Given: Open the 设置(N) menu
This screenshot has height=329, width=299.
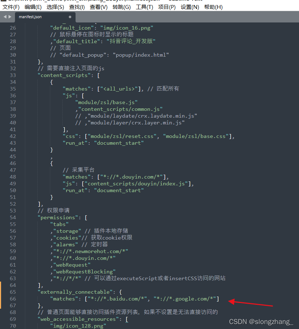Looking at the screenshot, I should pyautogui.click(x=190, y=7).
